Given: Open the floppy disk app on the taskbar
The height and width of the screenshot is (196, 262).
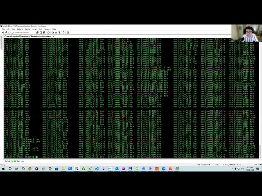Looking at the screenshot, I should click(130, 169).
